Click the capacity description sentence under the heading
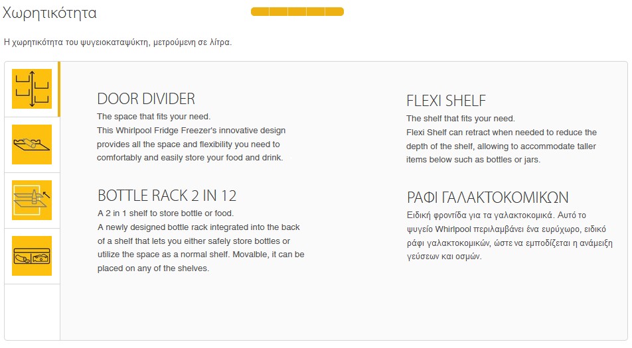 tap(118, 42)
